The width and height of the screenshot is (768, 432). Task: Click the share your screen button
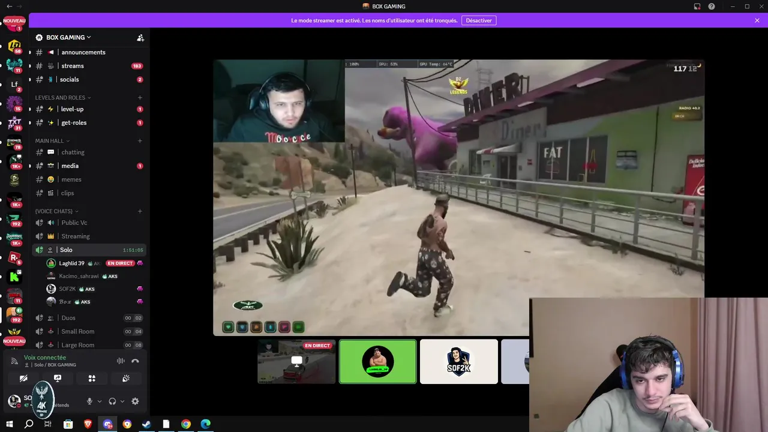[x=58, y=379]
